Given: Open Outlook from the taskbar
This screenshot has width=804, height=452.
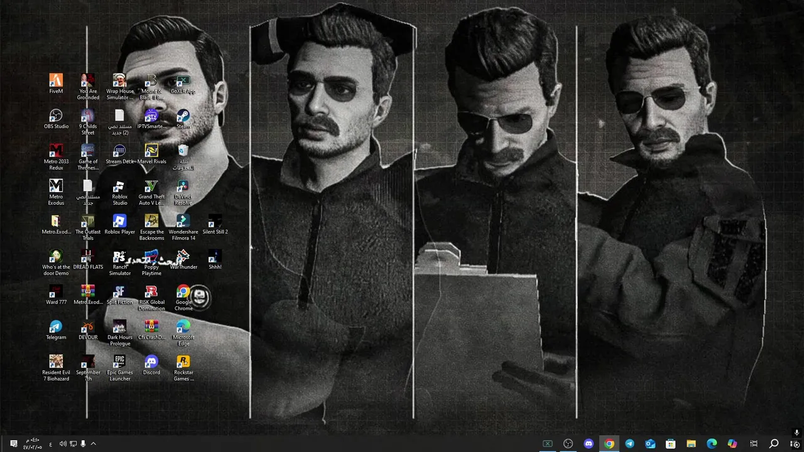Looking at the screenshot, I should point(650,443).
